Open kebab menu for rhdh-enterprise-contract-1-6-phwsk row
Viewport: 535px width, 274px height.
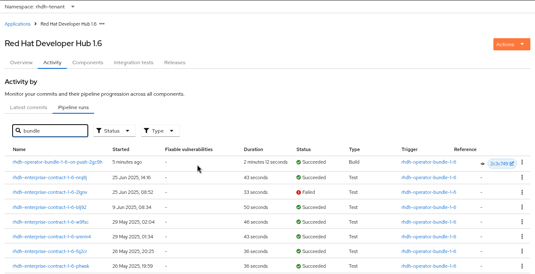522,266
